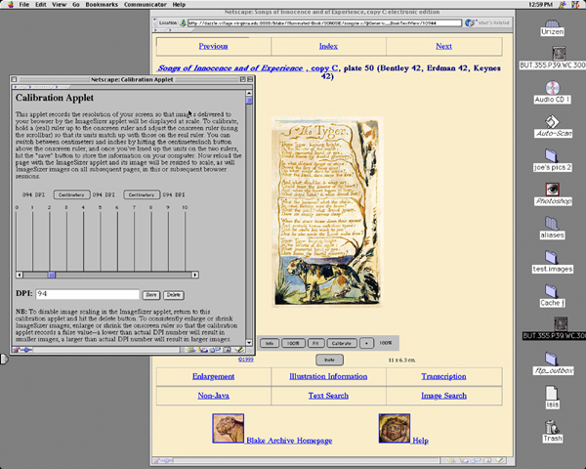
Task: Select the test images folder
Action: [x=552, y=262]
